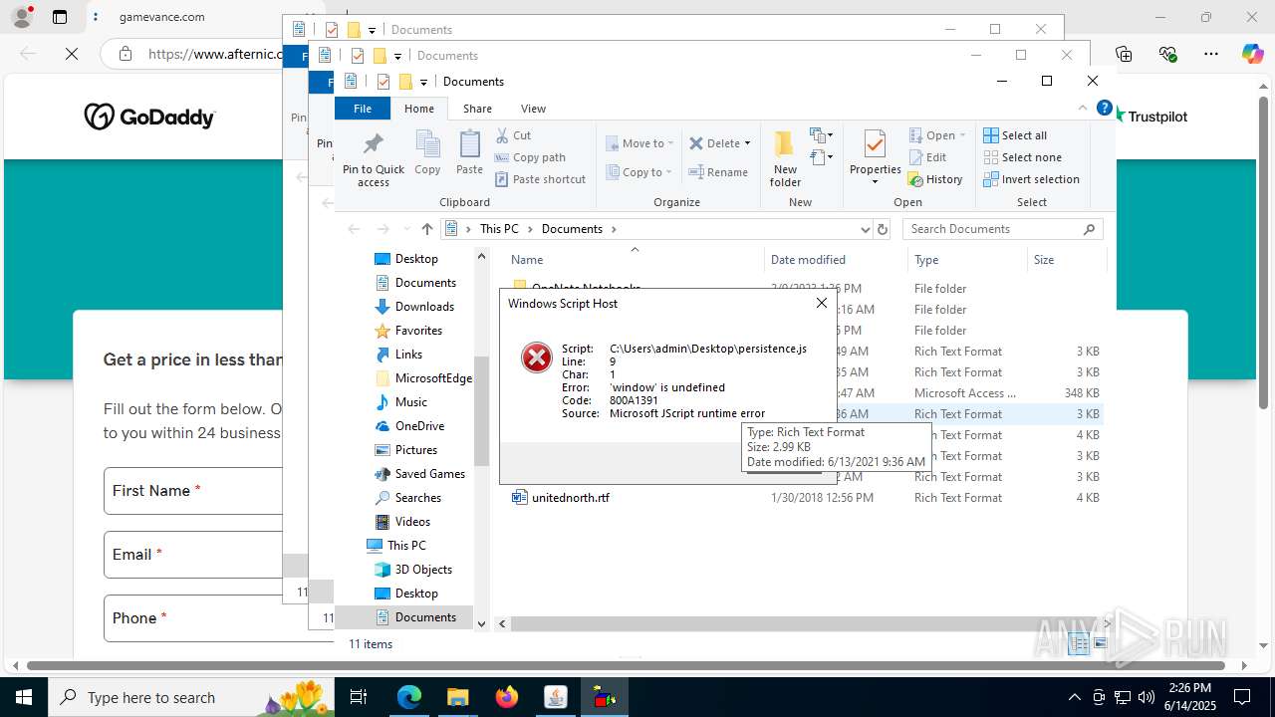Select 3D Objects under This PC
The height and width of the screenshot is (717, 1275).
(423, 570)
